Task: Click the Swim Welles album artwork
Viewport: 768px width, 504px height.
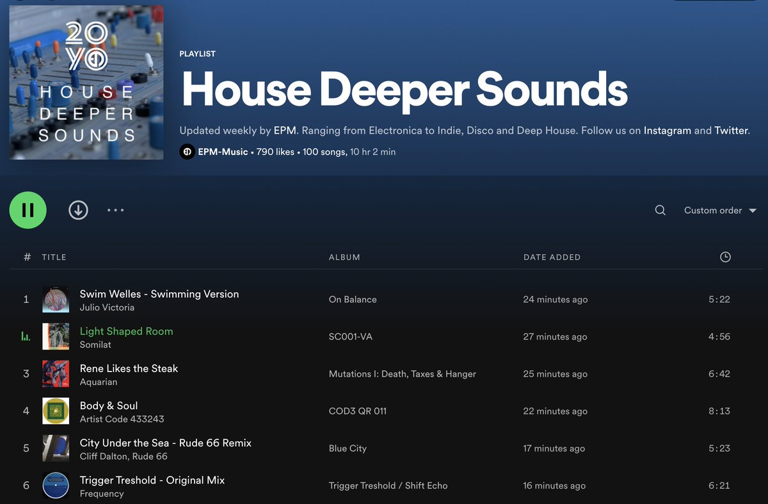Action: [56, 299]
